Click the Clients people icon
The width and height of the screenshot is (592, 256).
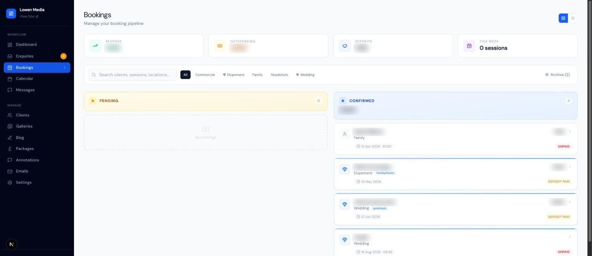tap(10, 115)
